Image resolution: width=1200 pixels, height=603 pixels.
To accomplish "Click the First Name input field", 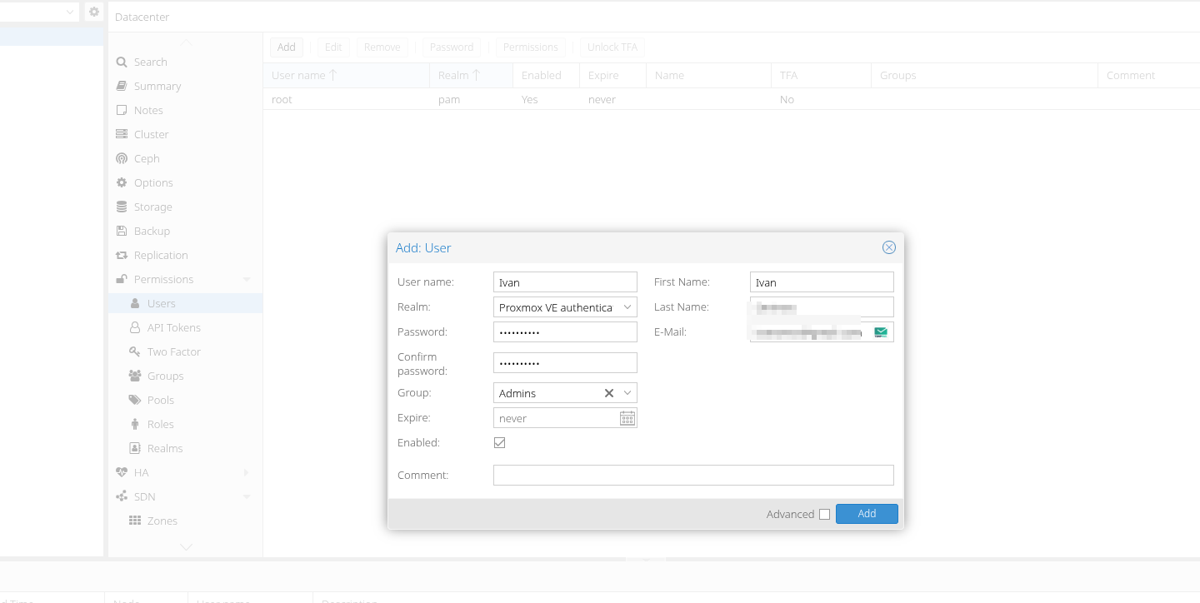I will 822,282.
